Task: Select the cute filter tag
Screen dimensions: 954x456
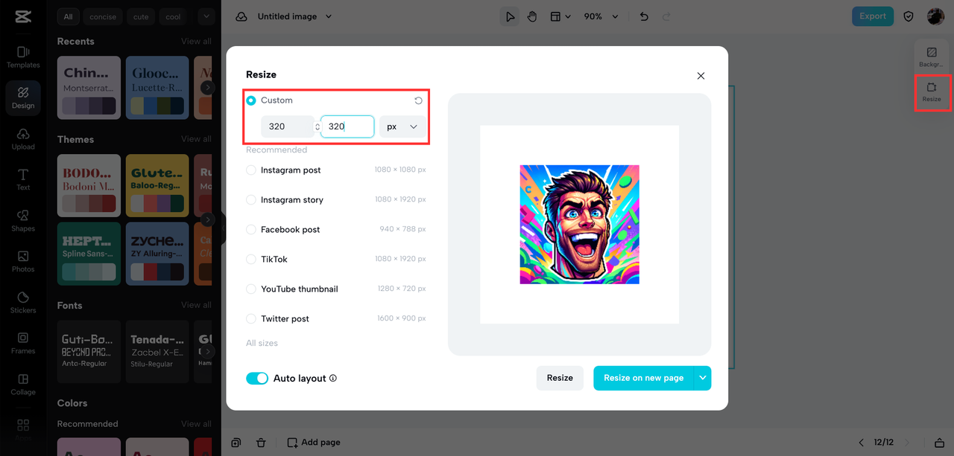Action: pos(141,16)
